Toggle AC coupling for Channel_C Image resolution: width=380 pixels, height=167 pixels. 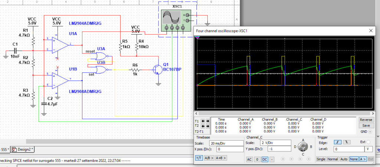pyautogui.click(x=249, y=159)
